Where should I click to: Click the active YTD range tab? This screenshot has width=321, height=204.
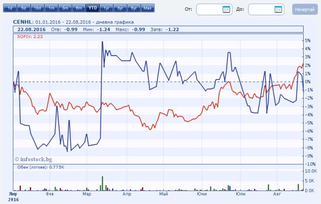point(93,8)
